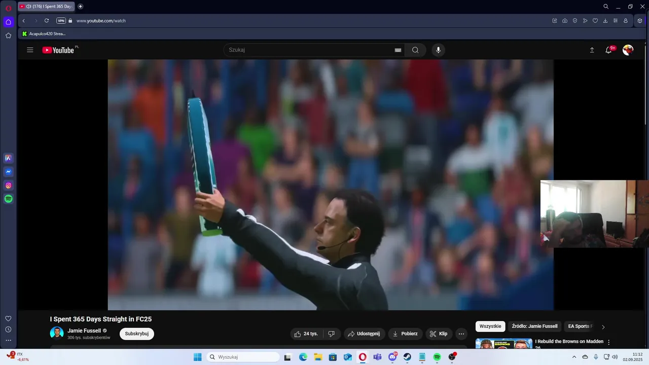The width and height of the screenshot is (649, 365).
Task: Open sidebar three-dot setup menu
Action: tap(8, 340)
